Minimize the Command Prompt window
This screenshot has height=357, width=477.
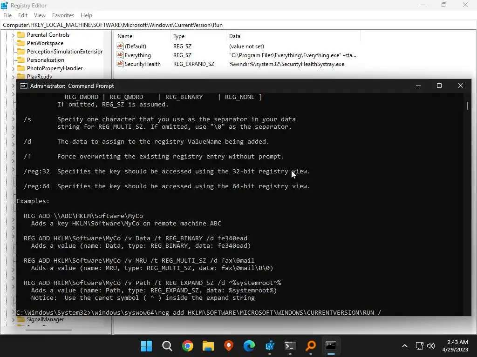pos(418,86)
